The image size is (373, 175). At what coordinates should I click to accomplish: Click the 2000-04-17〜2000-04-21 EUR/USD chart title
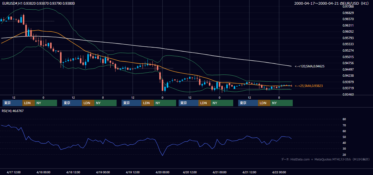[332, 3]
